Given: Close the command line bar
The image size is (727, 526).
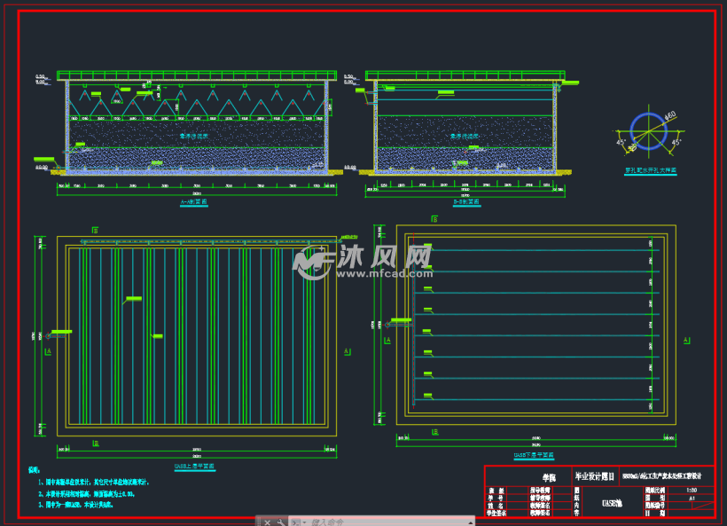Looking at the screenshot, I should 267,522.
